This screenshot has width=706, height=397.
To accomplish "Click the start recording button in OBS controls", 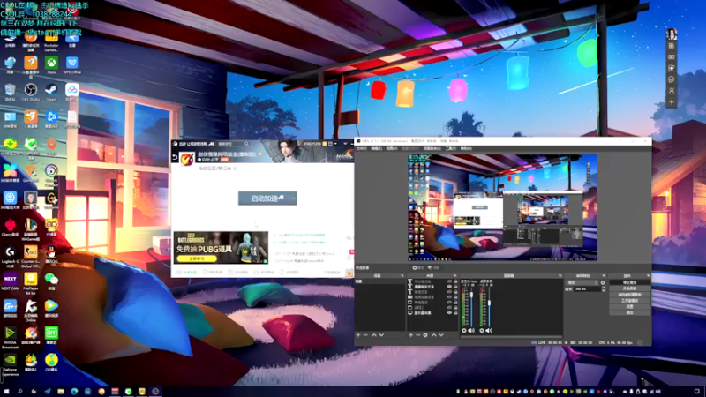I will tap(629, 288).
